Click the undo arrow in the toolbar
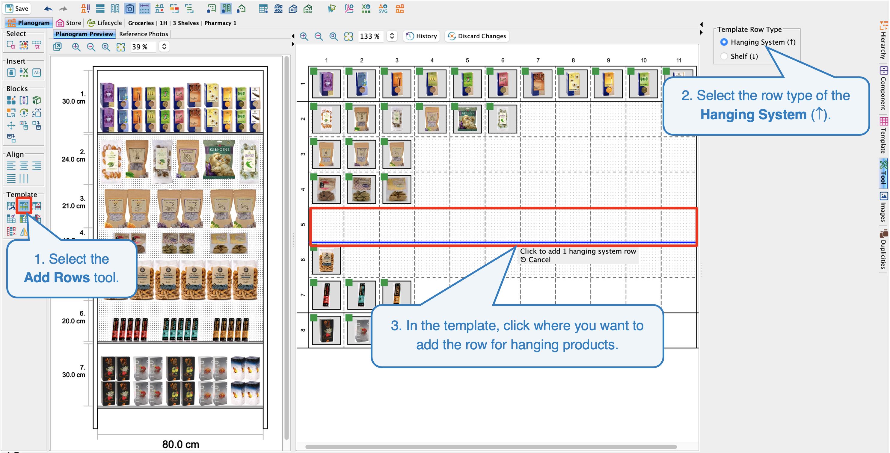890x453 pixels. [x=48, y=9]
